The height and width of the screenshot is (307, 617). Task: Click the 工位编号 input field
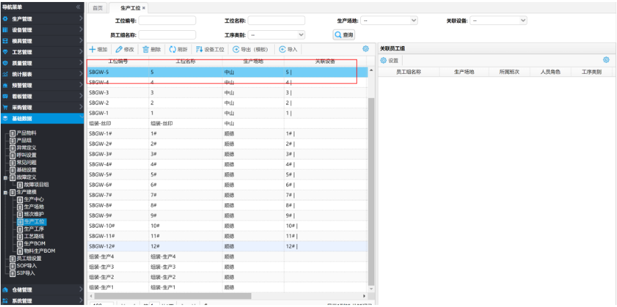tap(167, 21)
